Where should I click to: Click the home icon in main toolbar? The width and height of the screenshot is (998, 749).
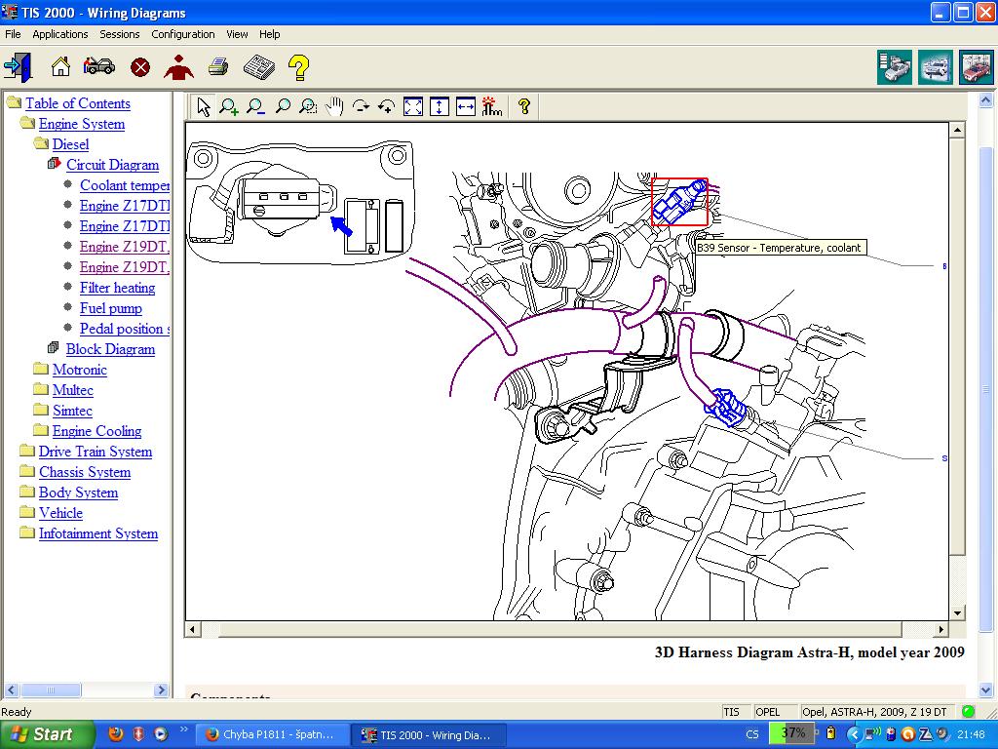pyautogui.click(x=60, y=66)
